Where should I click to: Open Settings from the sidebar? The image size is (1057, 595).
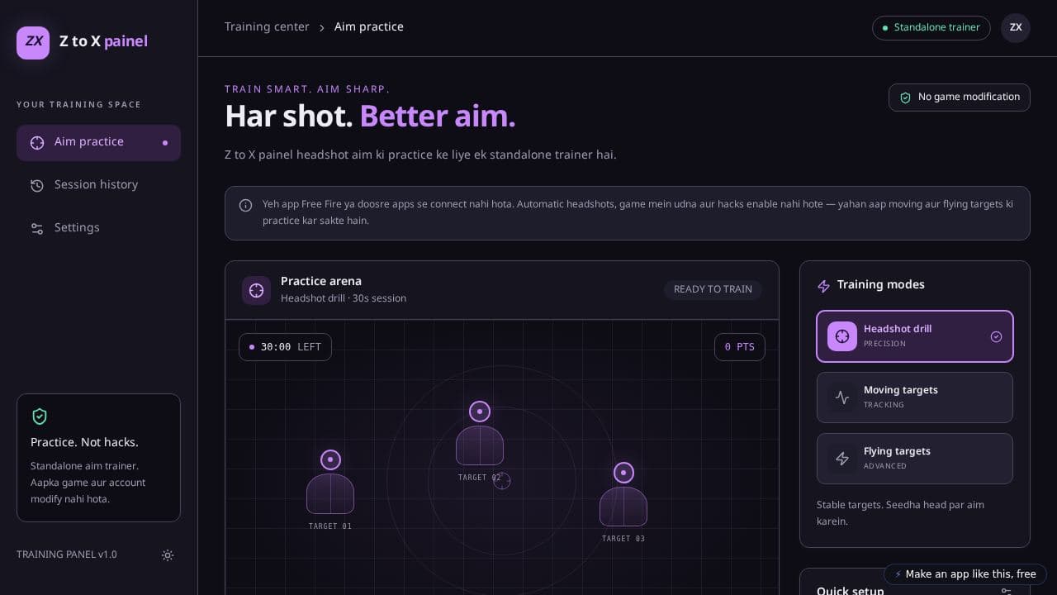coord(98,228)
